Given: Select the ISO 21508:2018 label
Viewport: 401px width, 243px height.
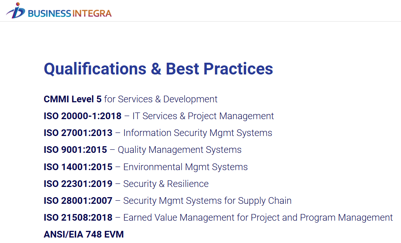Looking at the screenshot, I should coord(78,218).
